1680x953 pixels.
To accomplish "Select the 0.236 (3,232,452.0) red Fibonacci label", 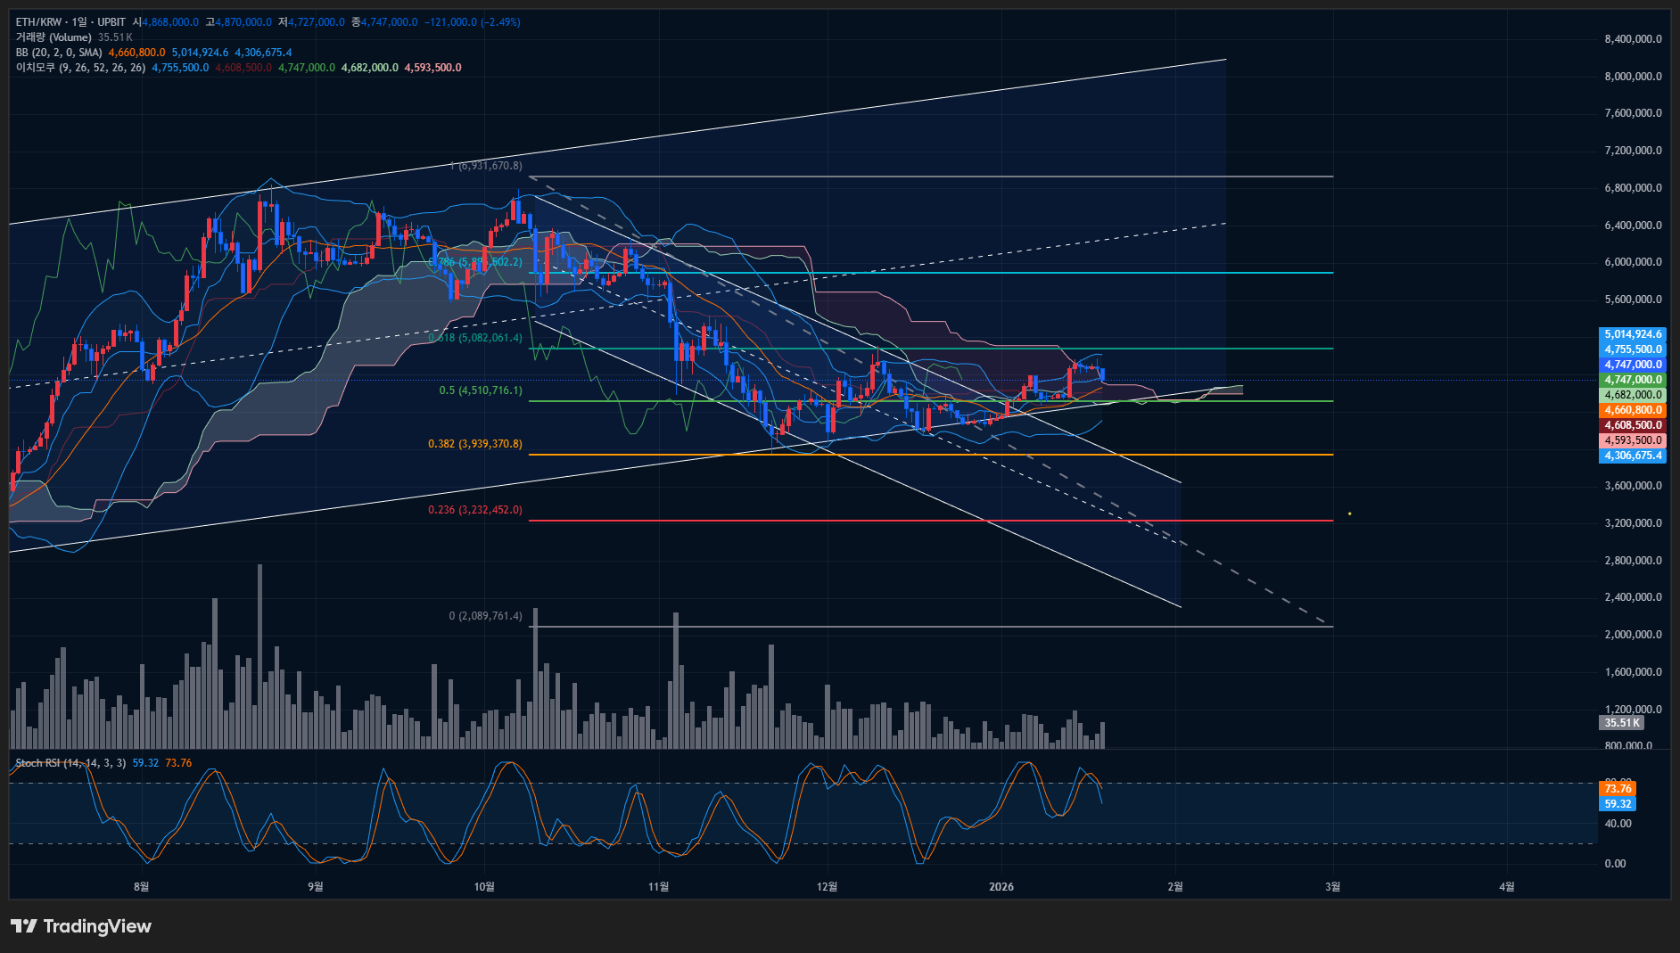I will click(475, 510).
